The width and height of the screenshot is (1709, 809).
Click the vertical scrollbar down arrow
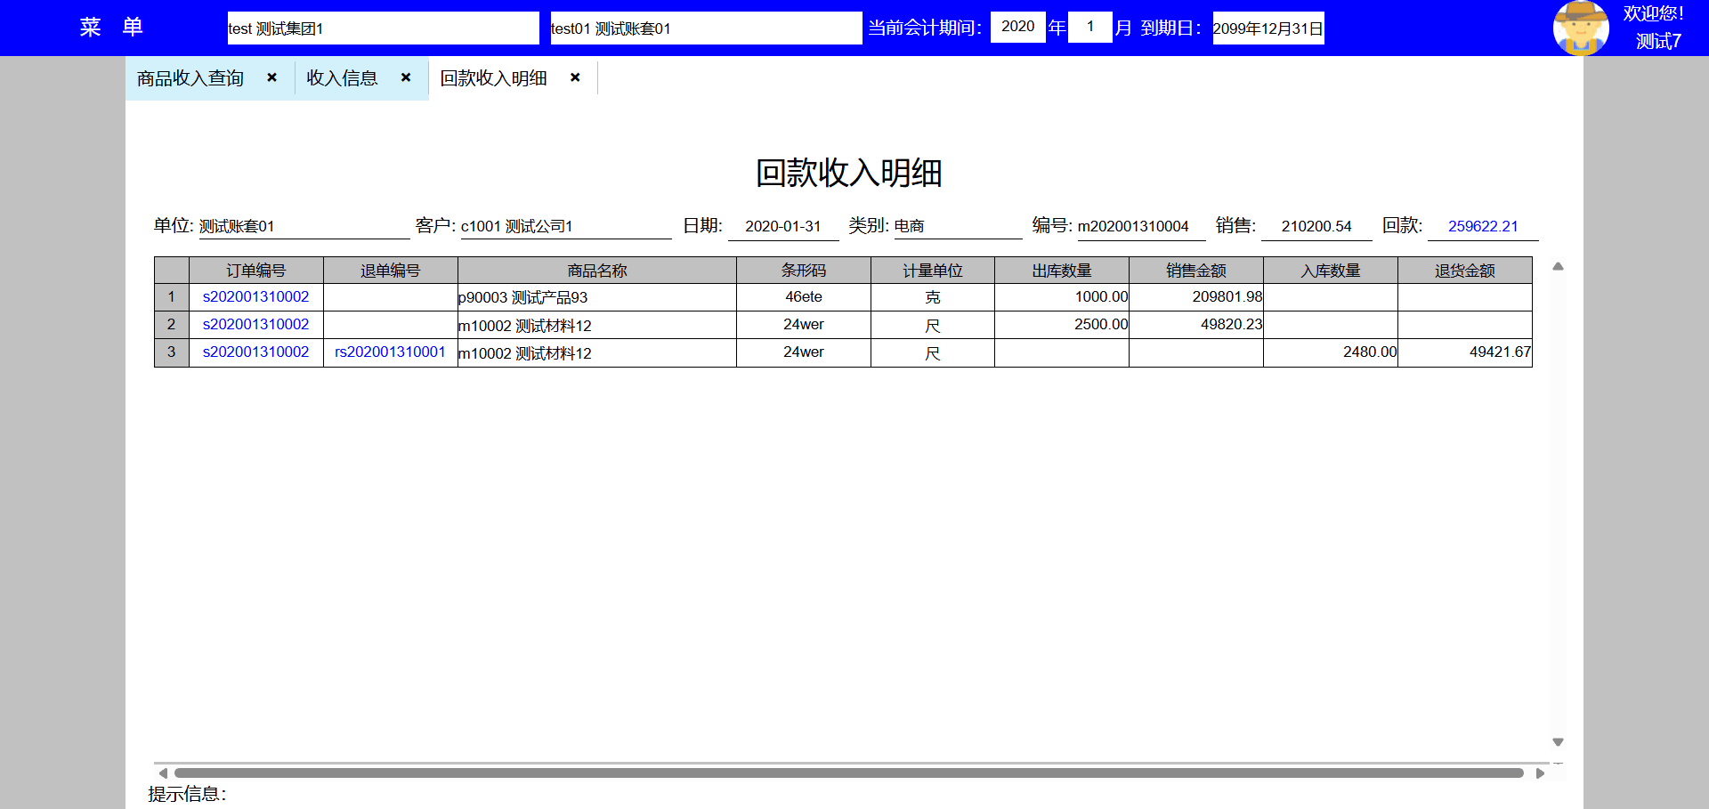(1558, 741)
